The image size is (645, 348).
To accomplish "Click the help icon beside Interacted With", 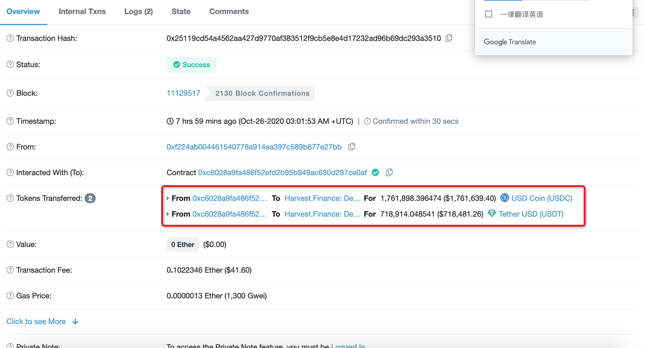I will [10, 172].
